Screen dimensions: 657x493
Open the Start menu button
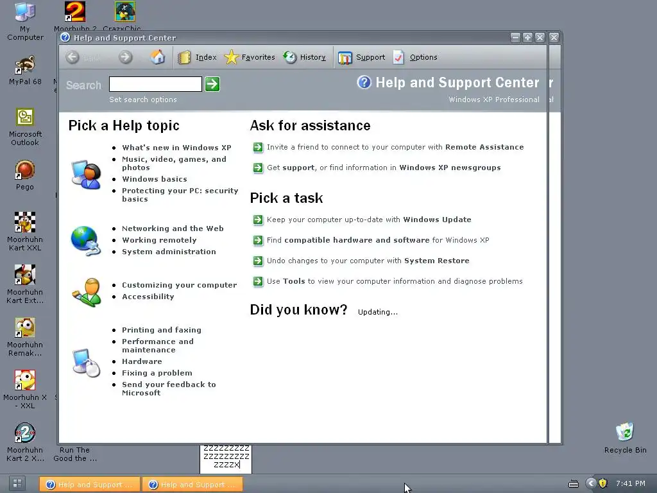[x=17, y=483]
